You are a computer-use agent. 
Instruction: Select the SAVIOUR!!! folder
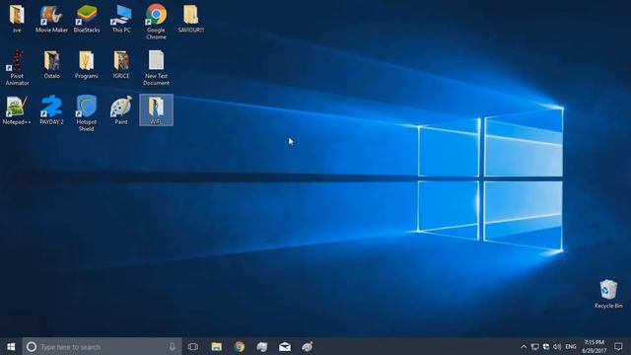point(191,19)
